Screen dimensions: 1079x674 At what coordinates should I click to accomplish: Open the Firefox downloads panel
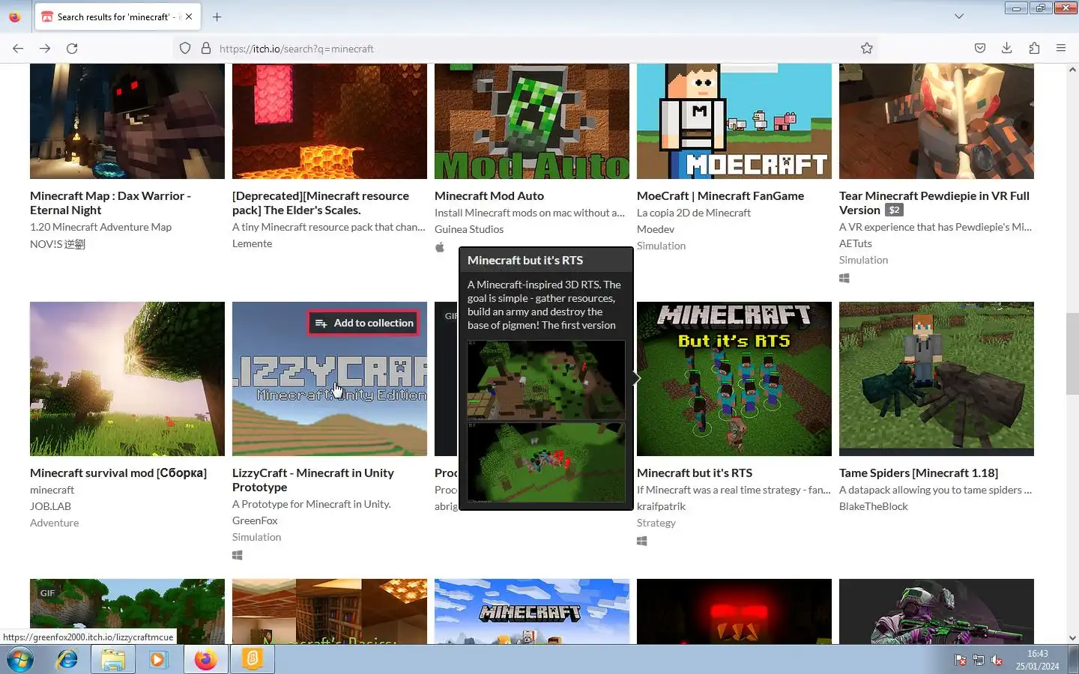point(1007,49)
